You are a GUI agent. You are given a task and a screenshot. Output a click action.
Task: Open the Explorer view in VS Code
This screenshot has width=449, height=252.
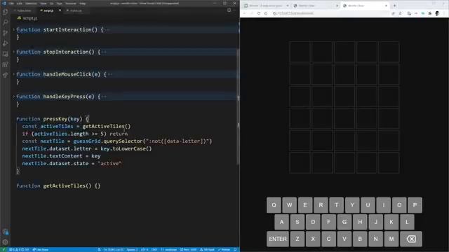pos(5,12)
